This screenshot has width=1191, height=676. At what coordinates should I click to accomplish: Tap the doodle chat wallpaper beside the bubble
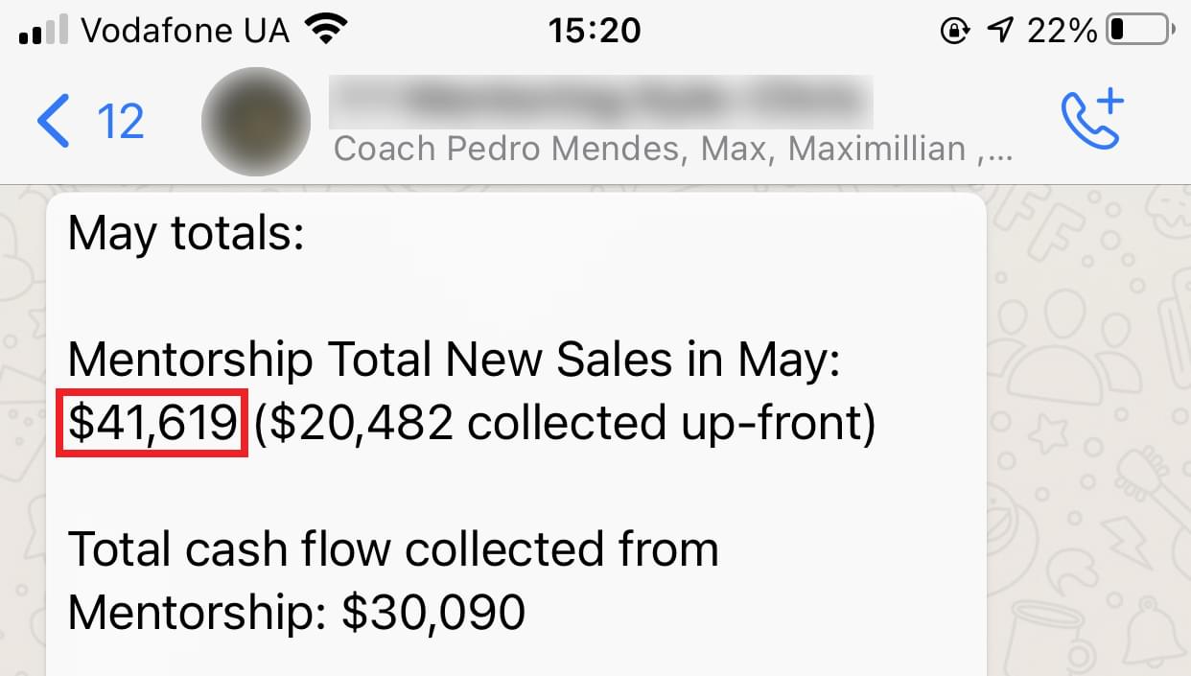click(x=1088, y=431)
